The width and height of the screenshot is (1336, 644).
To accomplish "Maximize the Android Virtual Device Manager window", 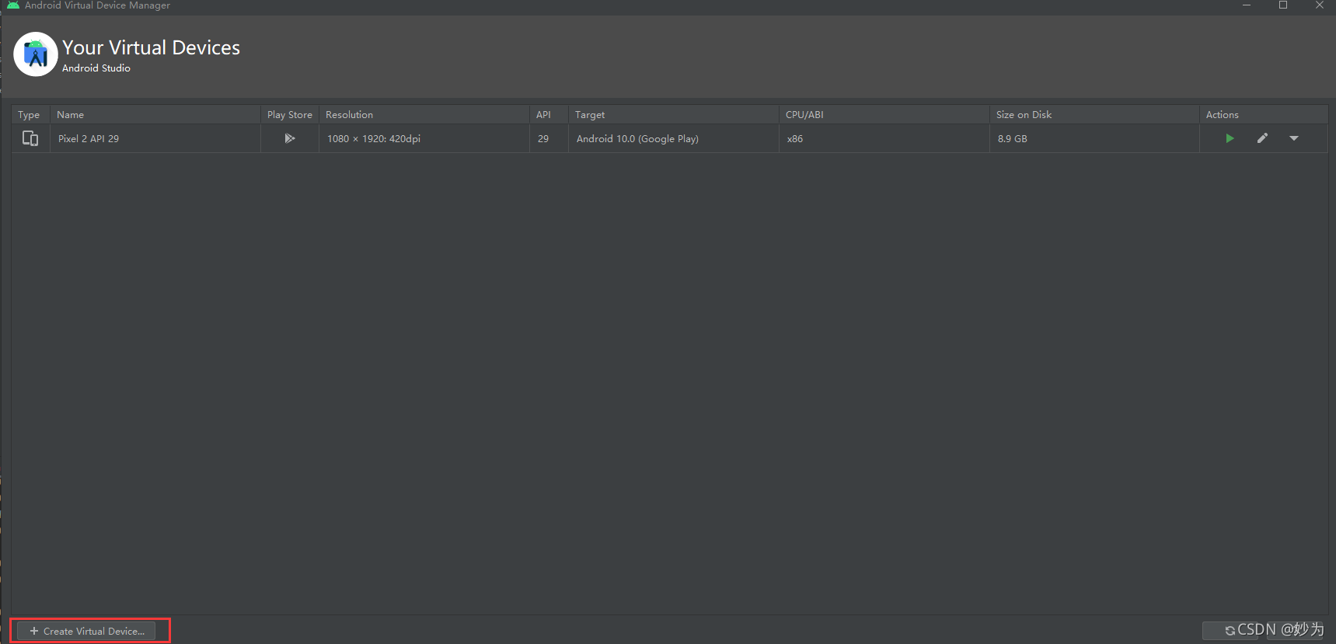I will (x=1283, y=5).
